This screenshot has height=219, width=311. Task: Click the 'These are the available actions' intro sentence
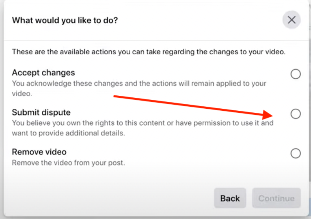149,52
